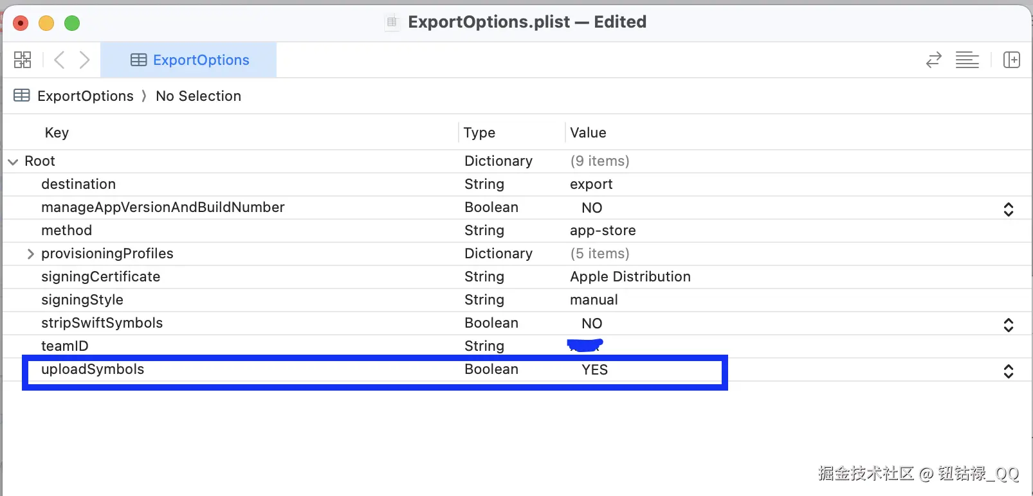1033x496 pixels.
Task: Open the editor options lines icon
Action: point(967,60)
